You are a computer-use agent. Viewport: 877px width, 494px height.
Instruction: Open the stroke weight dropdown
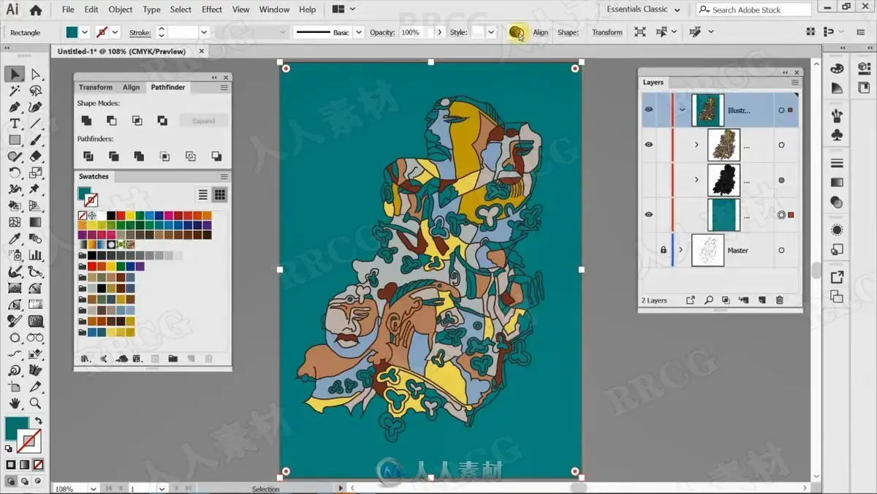click(x=204, y=32)
